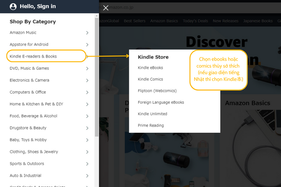Select DVD, Music & Games category

click(29, 68)
